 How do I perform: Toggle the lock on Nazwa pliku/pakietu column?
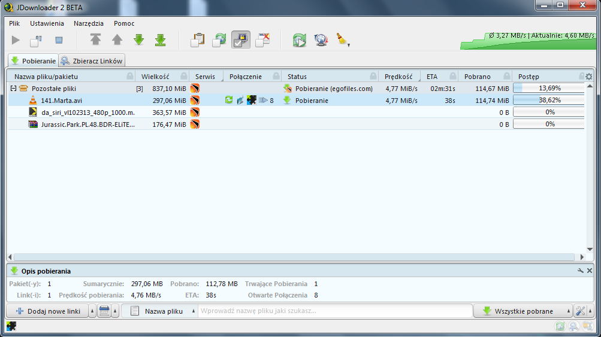pyautogui.click(x=130, y=76)
